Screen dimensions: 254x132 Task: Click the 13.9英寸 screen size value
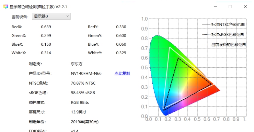click(x=79, y=112)
